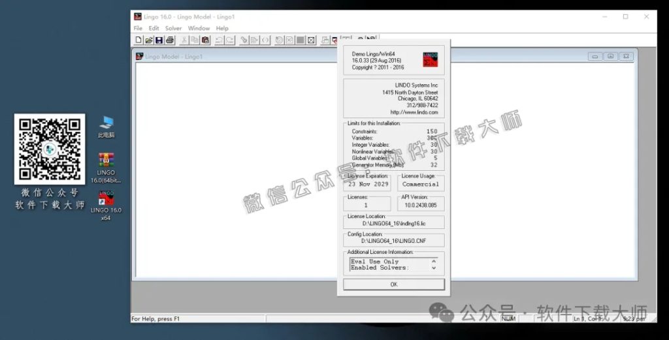The height and width of the screenshot is (340, 669).
Task: Open Solution report toolbar icon
Action: pos(289,40)
